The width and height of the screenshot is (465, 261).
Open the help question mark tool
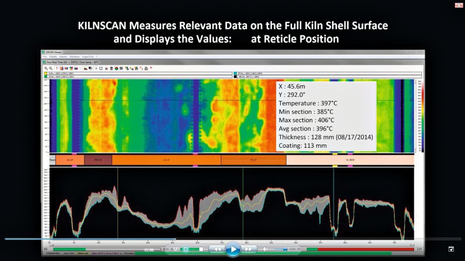[56, 68]
